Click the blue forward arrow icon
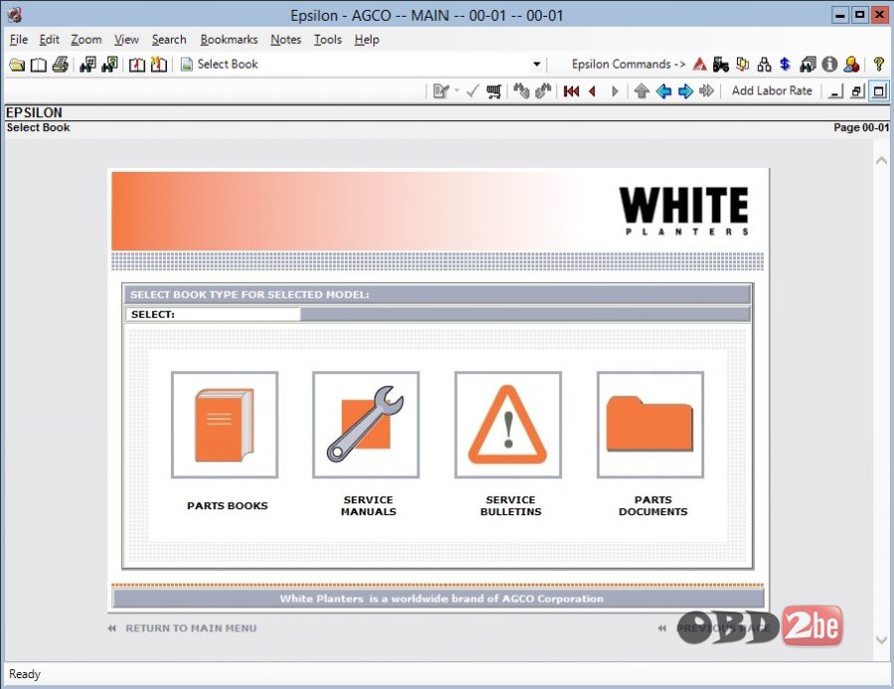Screen dimensions: 894x689 click(x=684, y=91)
